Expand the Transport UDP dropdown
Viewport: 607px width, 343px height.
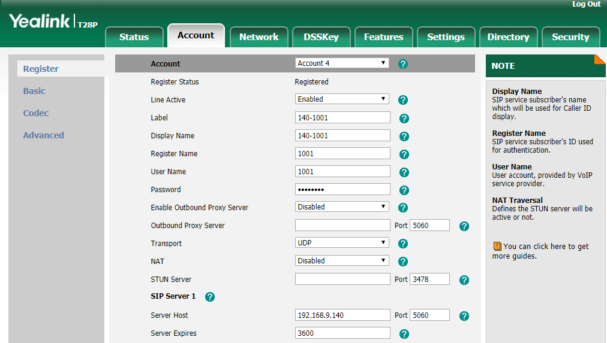point(342,243)
